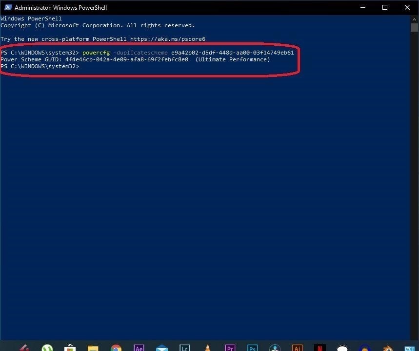419x351 pixels.
Task: Open Microsoft Store from the taskbar
Action: click(x=70, y=348)
